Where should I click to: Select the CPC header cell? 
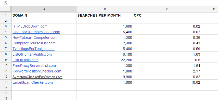click(x=167, y=15)
